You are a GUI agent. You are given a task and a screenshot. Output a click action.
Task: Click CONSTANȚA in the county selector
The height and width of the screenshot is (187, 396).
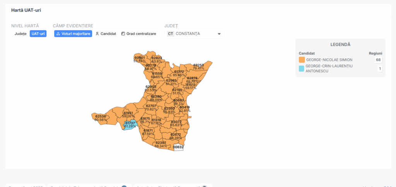[x=188, y=34]
